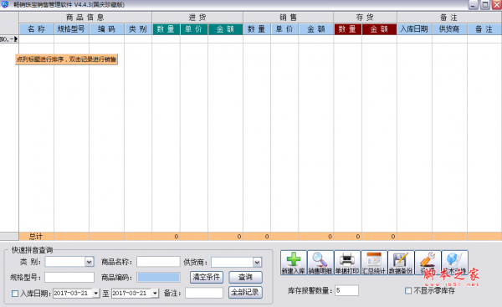
Task: Click the application shield icon in title bar
Action: coord(5,4)
